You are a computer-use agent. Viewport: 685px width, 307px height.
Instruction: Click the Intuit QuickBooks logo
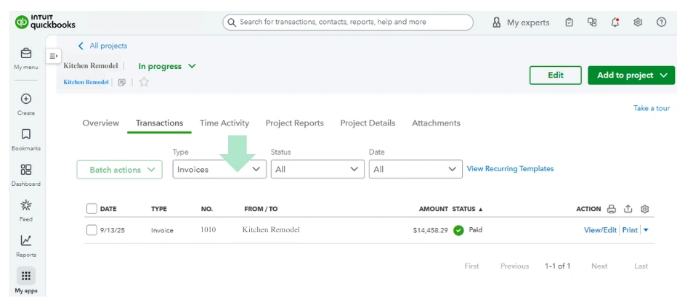click(45, 22)
